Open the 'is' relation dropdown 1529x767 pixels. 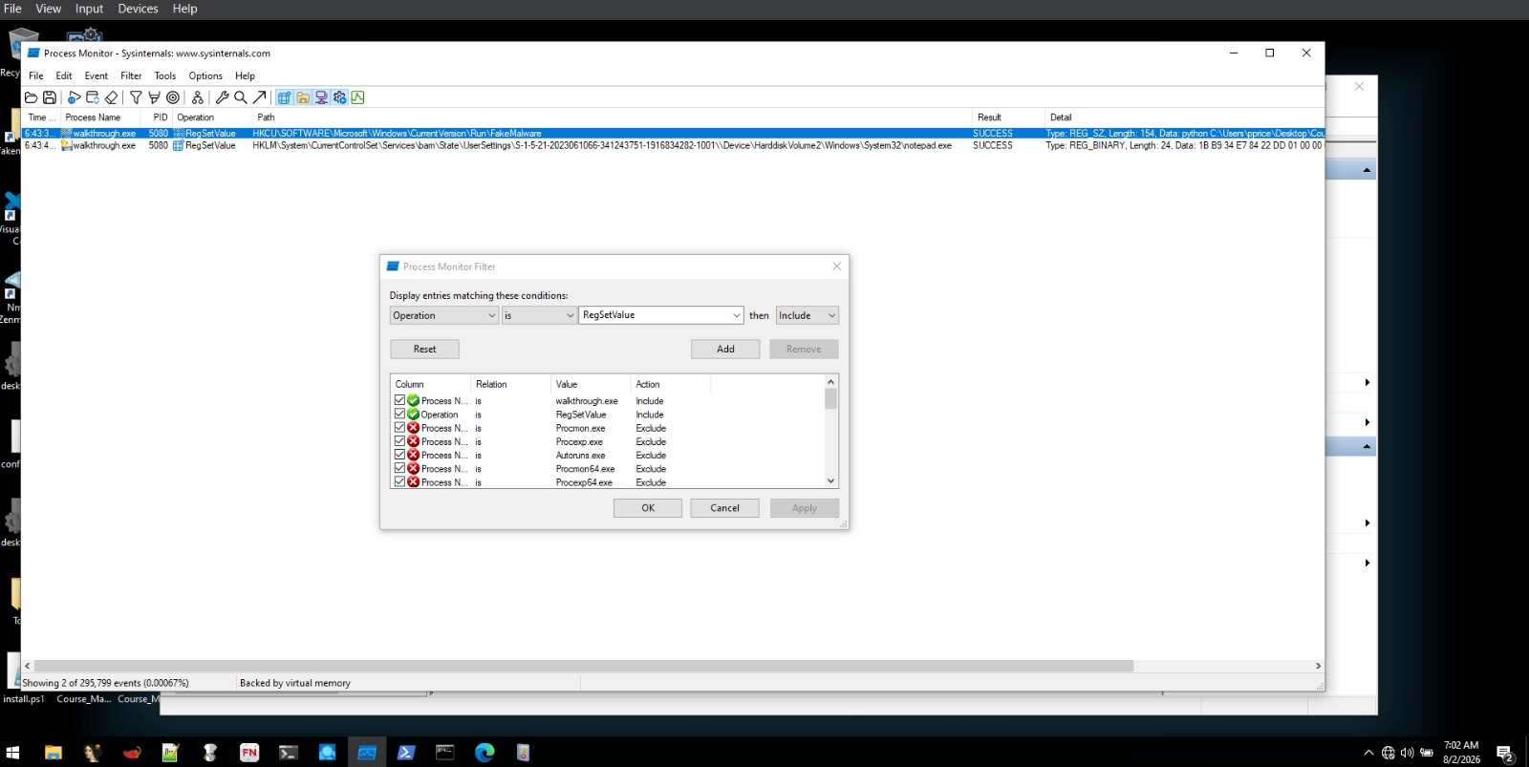539,315
